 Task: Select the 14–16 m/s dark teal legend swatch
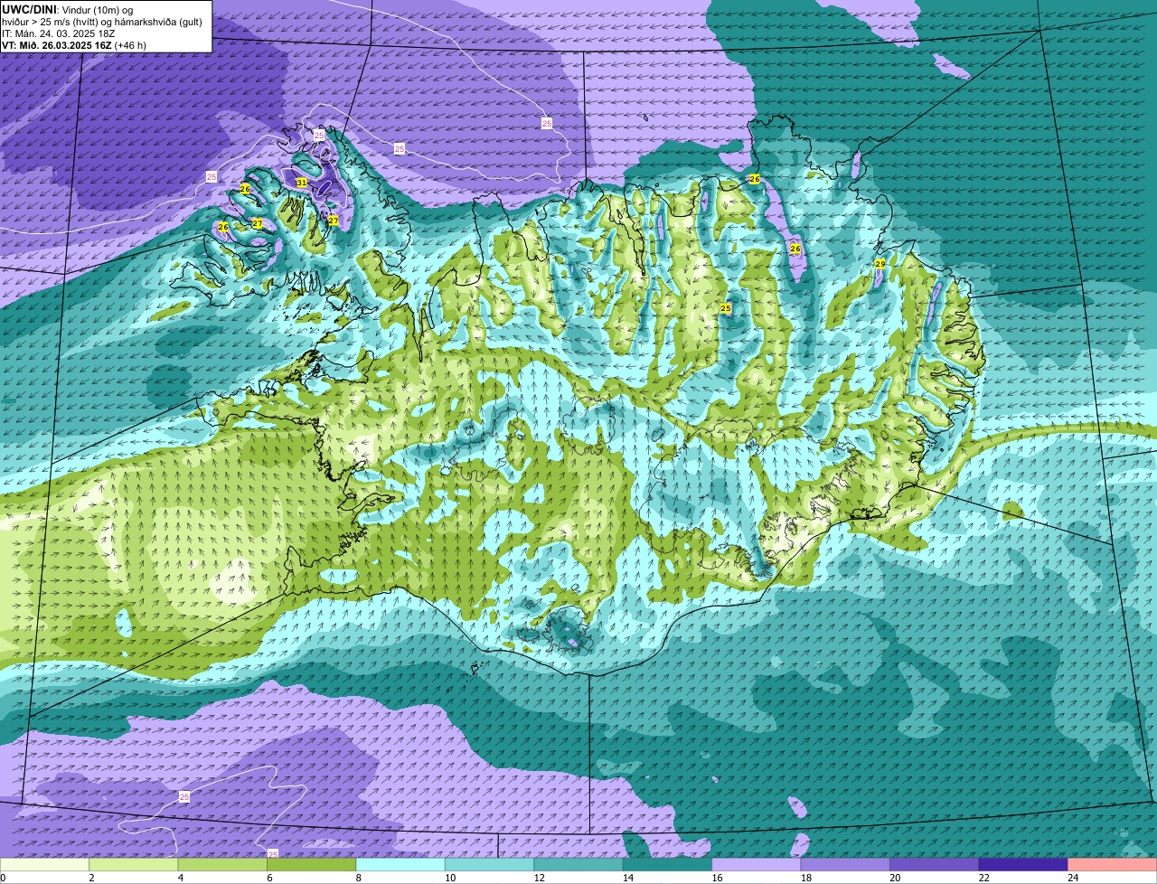(668, 865)
